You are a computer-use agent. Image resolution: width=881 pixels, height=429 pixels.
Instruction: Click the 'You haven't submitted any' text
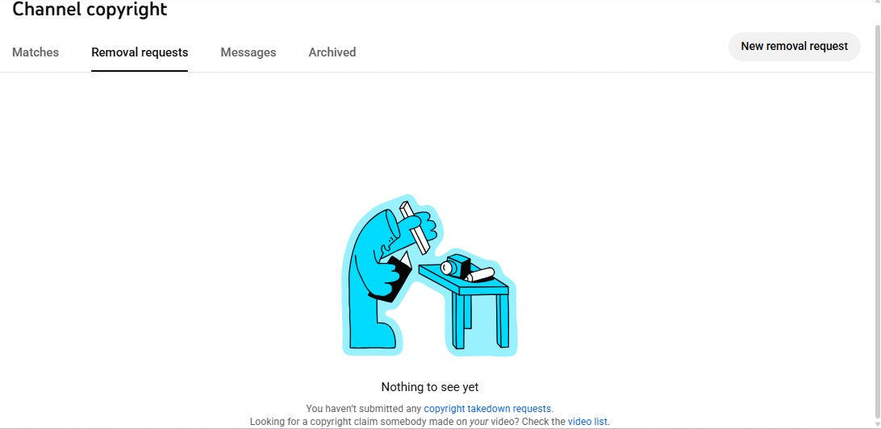pyautogui.click(x=364, y=409)
